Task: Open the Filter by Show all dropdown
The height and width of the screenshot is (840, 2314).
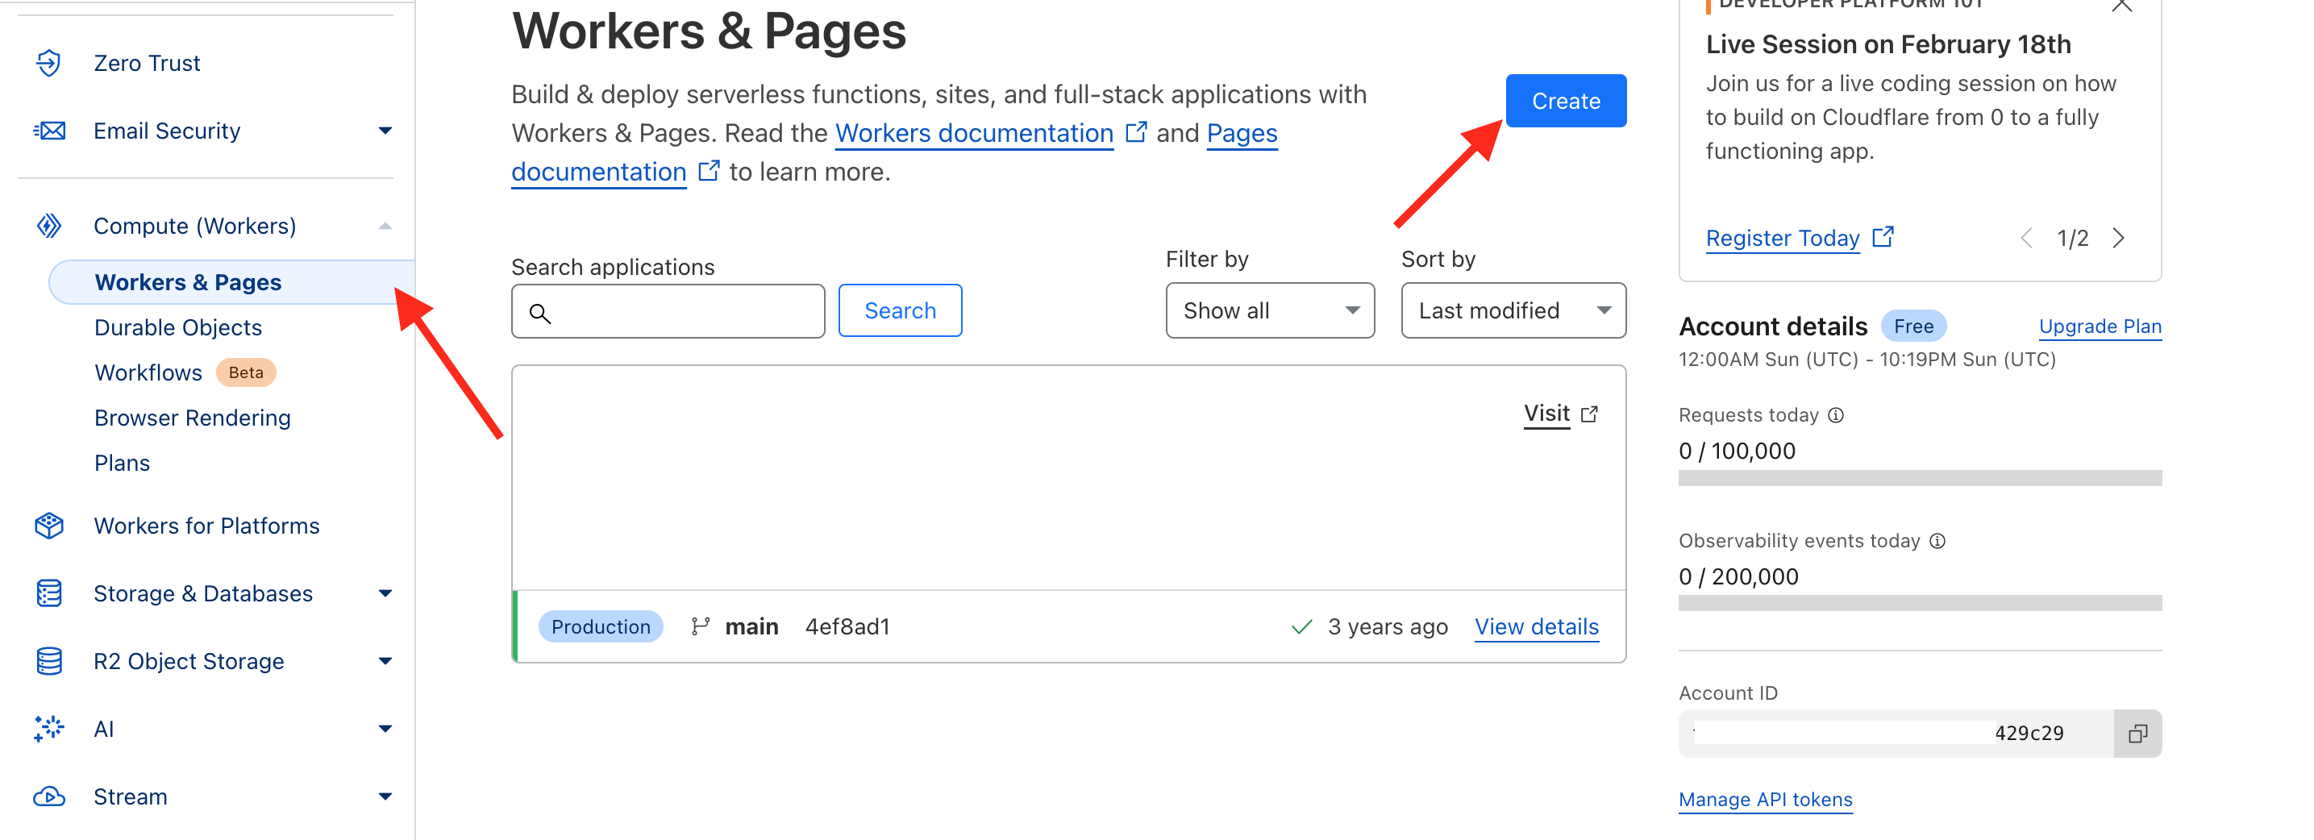Action: [x=1269, y=311]
